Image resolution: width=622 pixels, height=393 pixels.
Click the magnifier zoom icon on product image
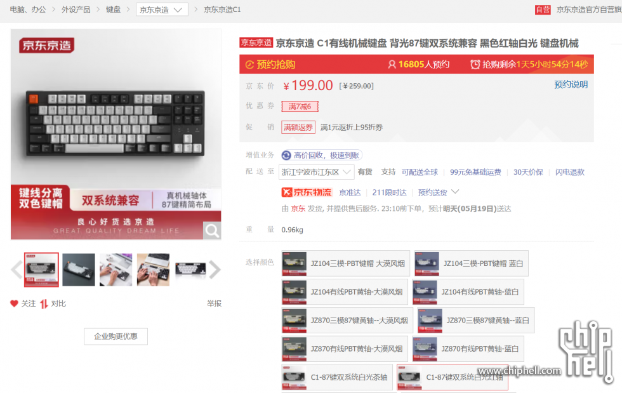212,230
